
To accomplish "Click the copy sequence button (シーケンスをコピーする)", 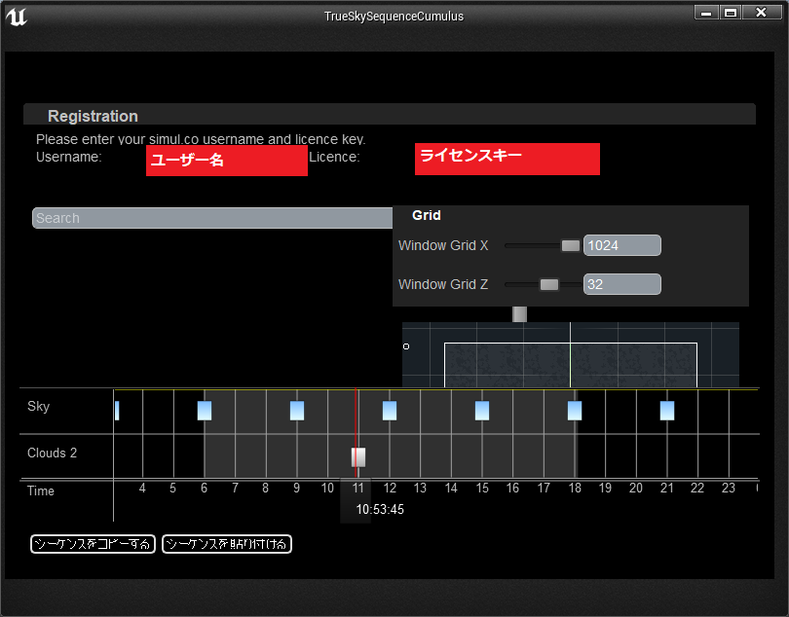I will pos(93,544).
